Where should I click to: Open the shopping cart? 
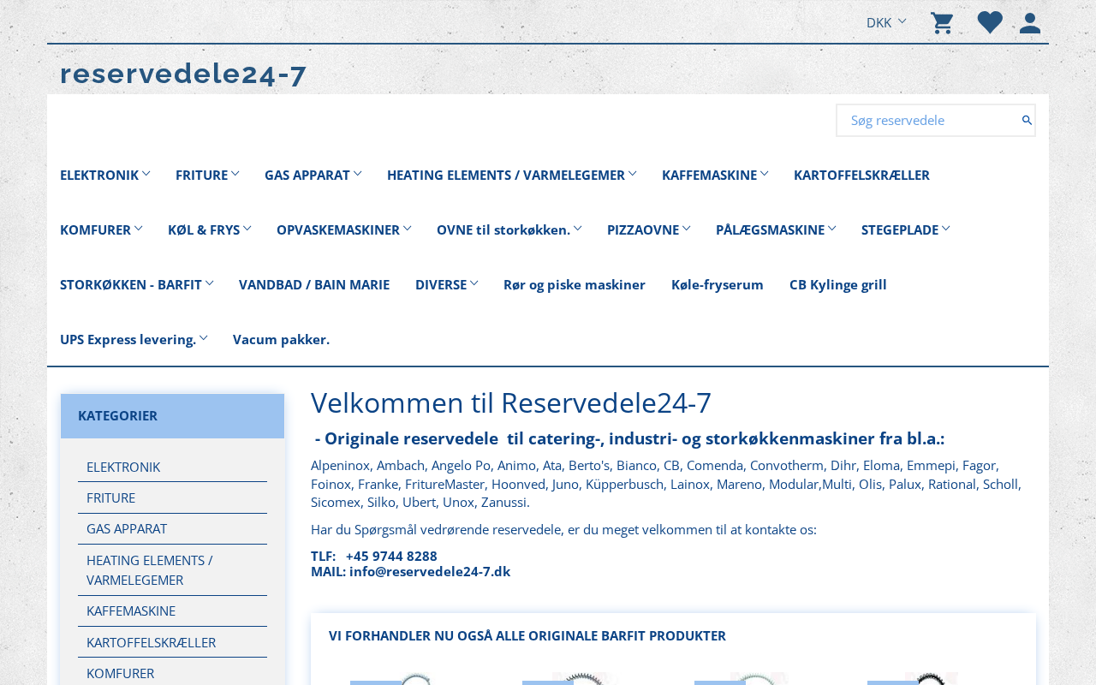pos(942,23)
